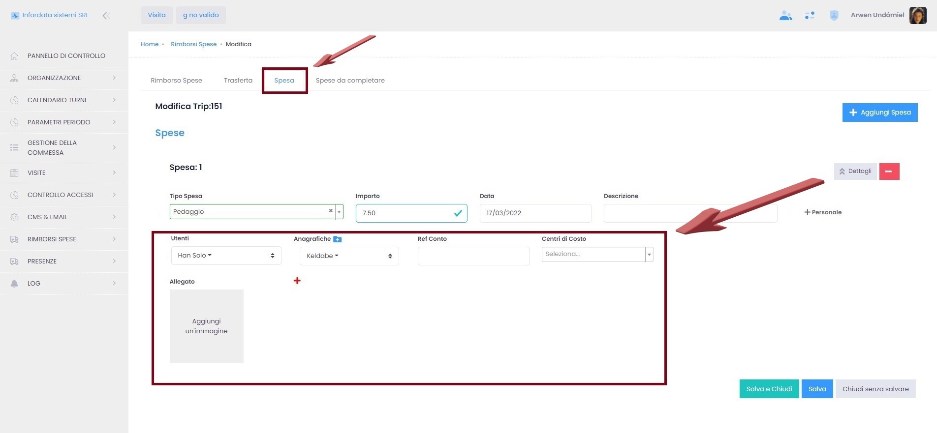The image size is (937, 433).
Task: Collapse the sidebar with double-chevron icon
Action: point(106,16)
